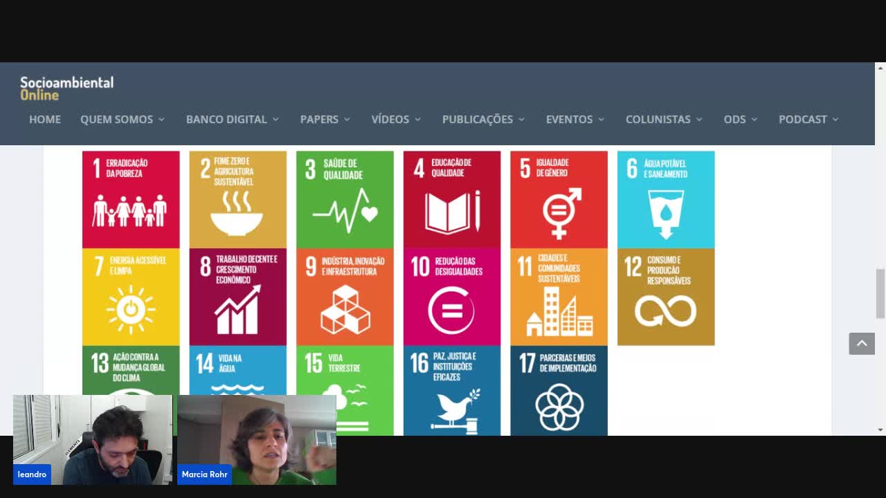Expand the EVENTOS dropdown menu
This screenshot has height=498, width=886.
point(575,119)
